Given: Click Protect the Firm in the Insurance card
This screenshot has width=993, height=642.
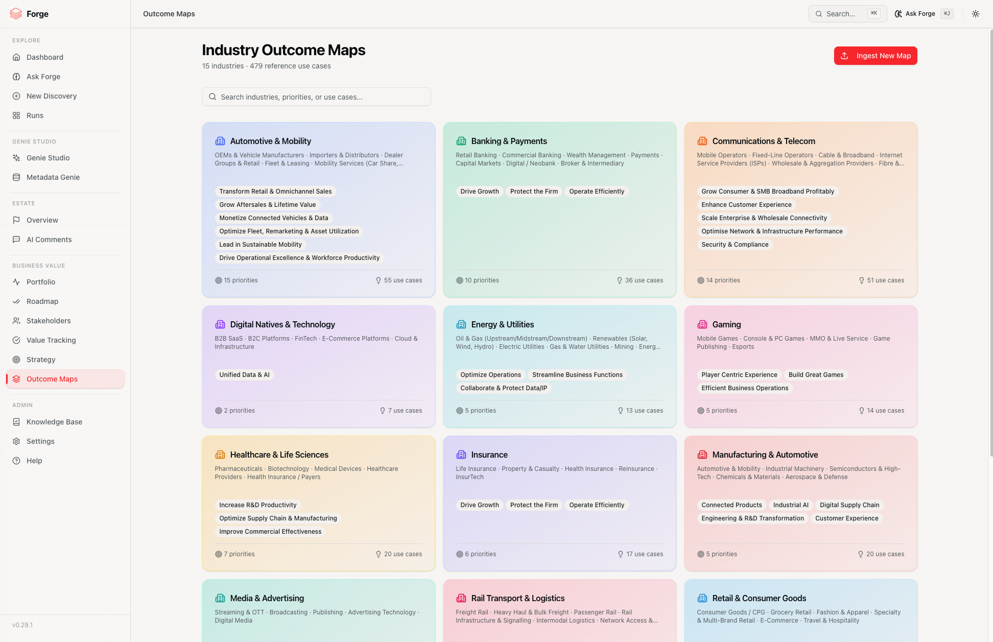Looking at the screenshot, I should [534, 505].
